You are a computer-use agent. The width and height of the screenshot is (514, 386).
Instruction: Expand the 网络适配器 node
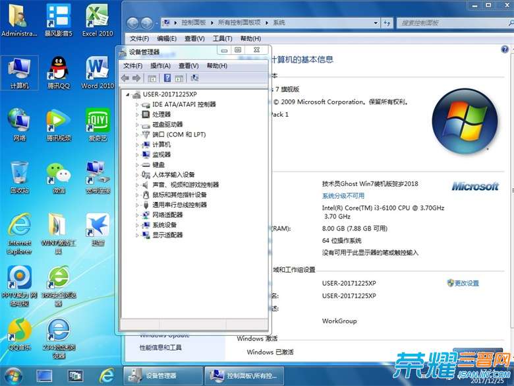(x=137, y=215)
